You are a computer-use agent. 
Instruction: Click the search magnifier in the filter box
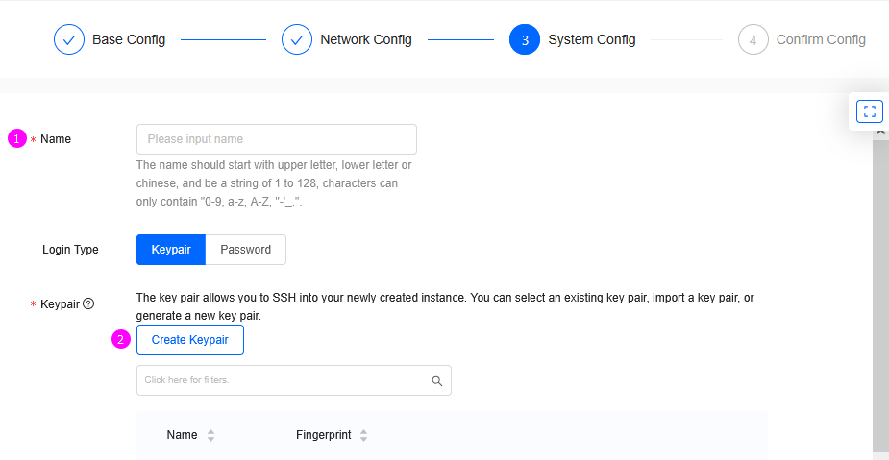[x=436, y=380]
